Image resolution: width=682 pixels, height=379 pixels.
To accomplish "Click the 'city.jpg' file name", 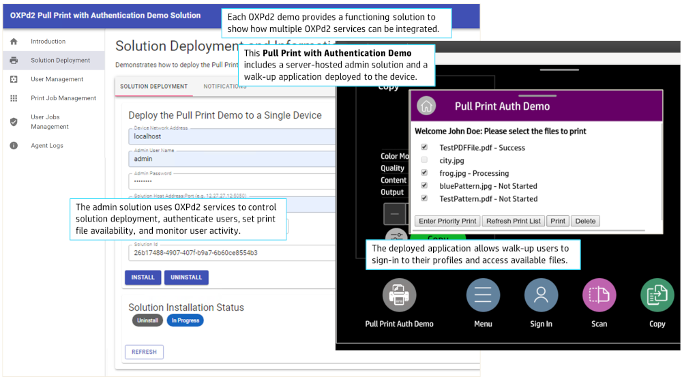I will pos(451,160).
